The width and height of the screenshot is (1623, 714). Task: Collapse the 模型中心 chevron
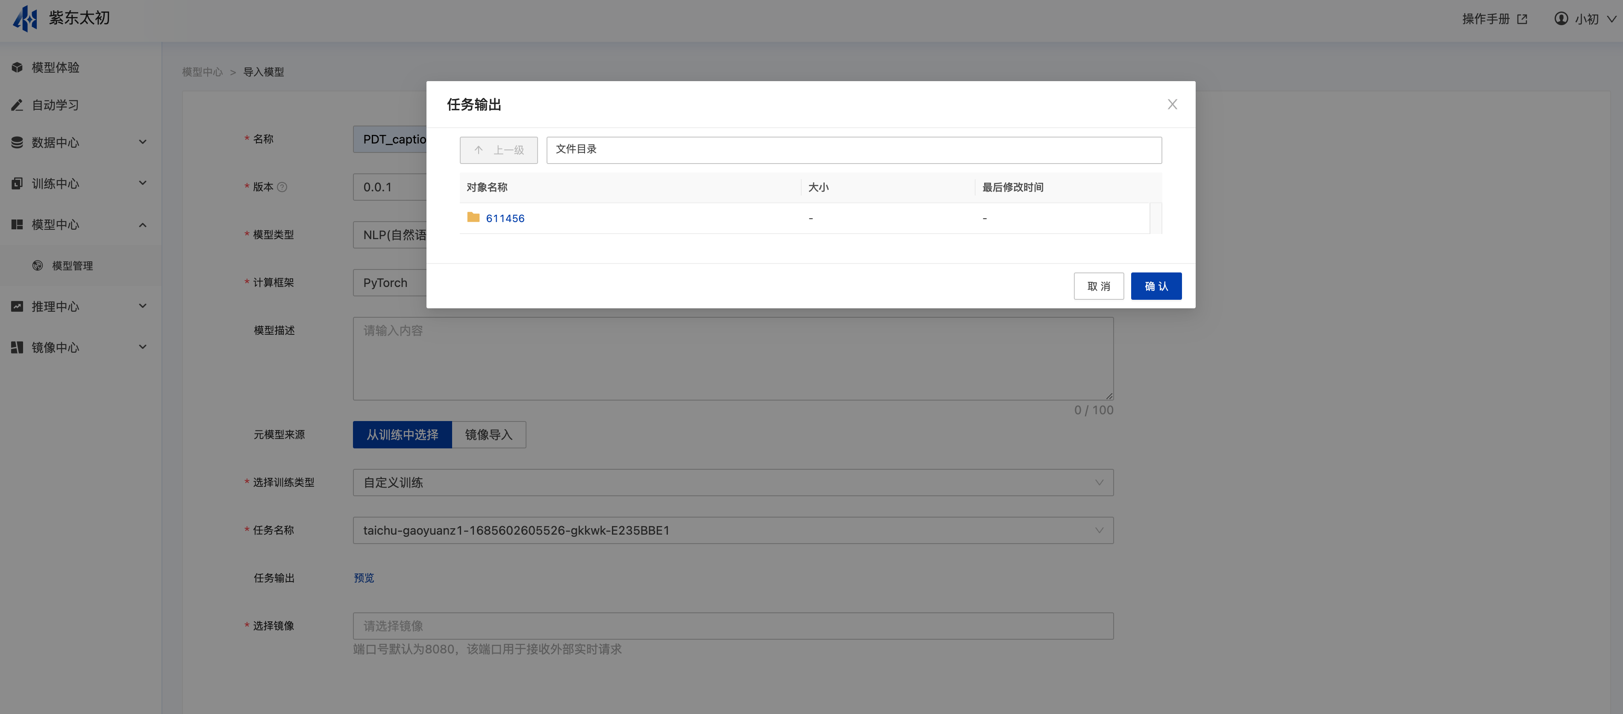pyautogui.click(x=143, y=225)
